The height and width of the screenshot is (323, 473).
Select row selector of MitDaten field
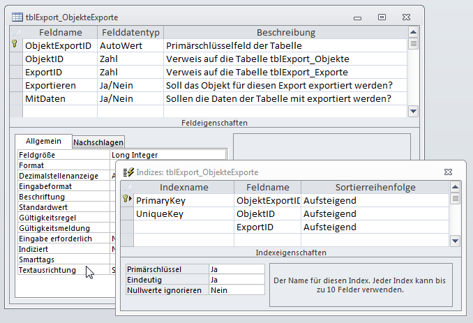coord(16,98)
